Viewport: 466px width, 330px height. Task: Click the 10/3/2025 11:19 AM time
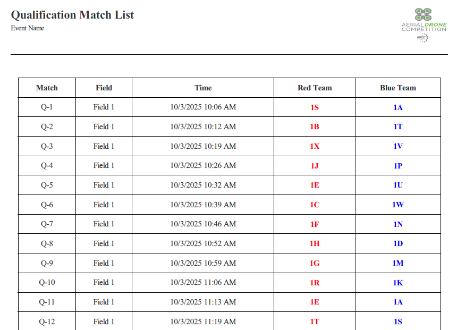203,321
